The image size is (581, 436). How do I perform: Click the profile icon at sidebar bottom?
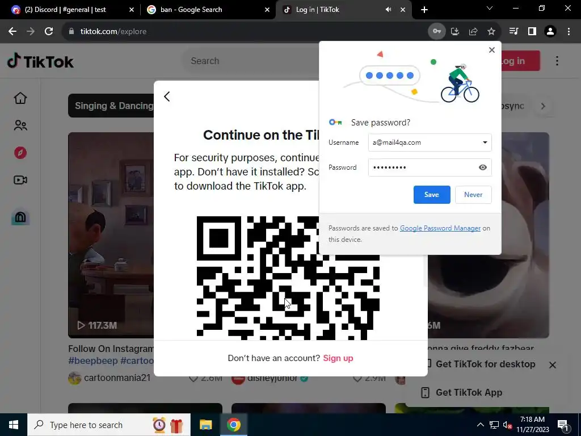pos(20,217)
